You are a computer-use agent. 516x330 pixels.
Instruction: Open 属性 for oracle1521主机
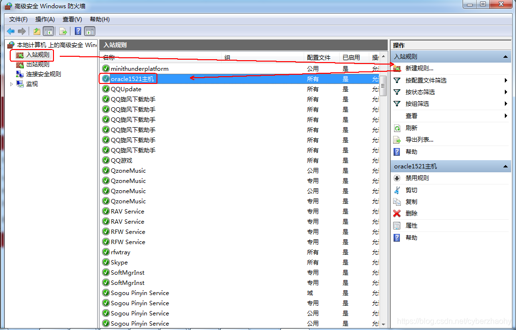point(412,226)
